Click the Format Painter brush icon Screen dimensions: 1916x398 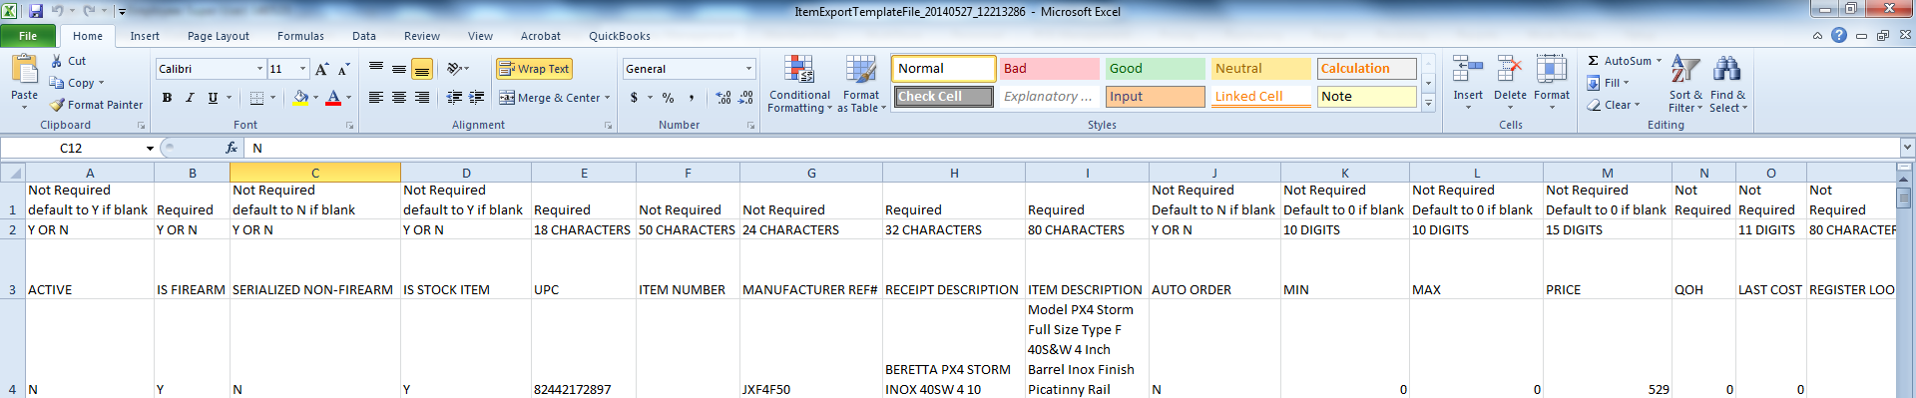pos(57,105)
